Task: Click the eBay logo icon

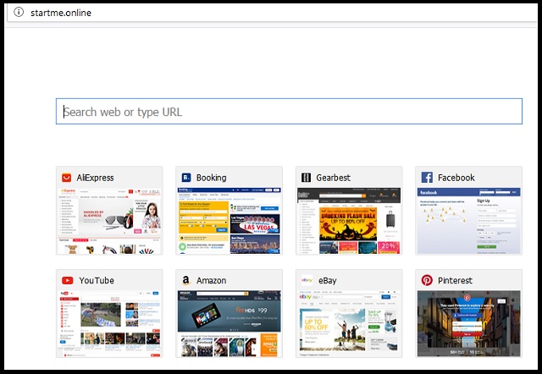Action: pyautogui.click(x=307, y=280)
